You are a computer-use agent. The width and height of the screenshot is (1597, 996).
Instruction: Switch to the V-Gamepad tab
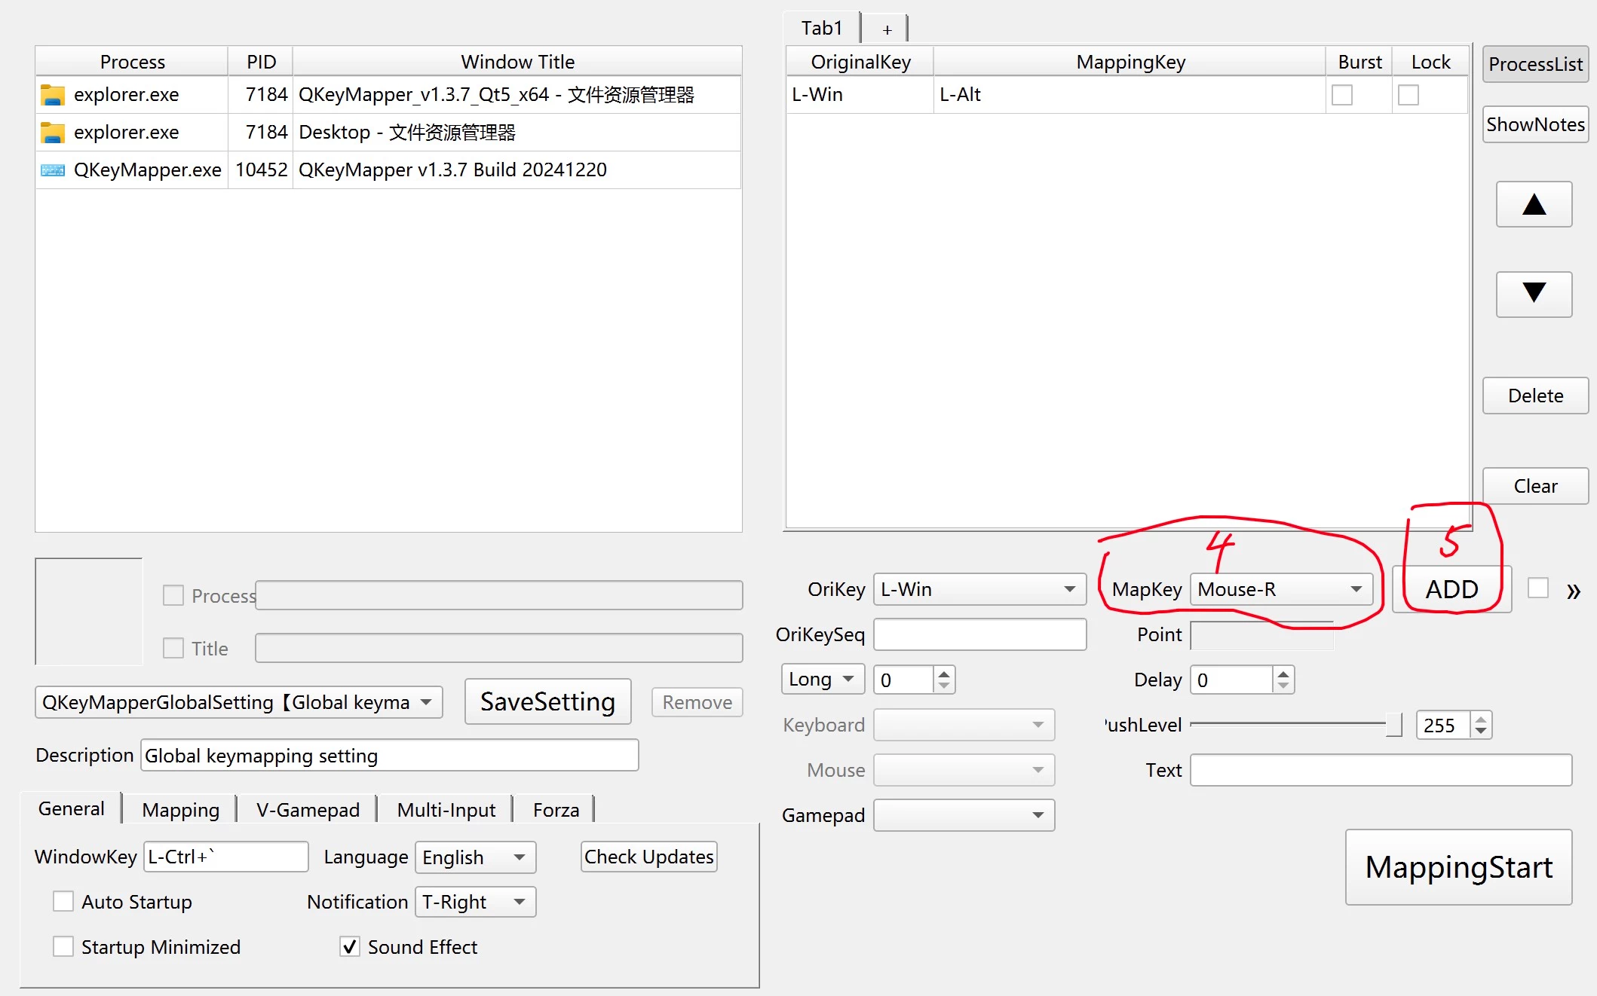click(x=308, y=810)
